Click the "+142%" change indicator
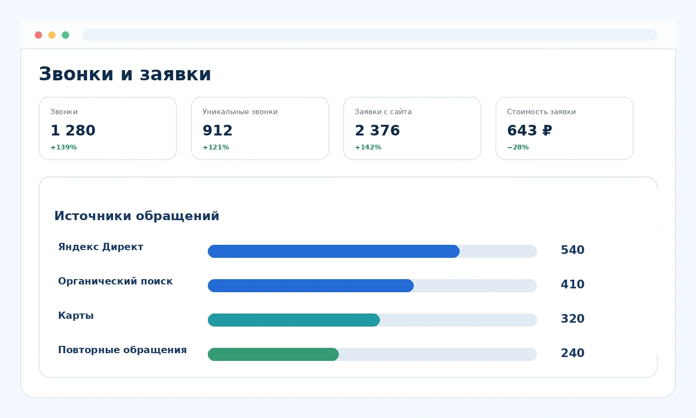Viewport: 696px width, 418px height. [368, 147]
